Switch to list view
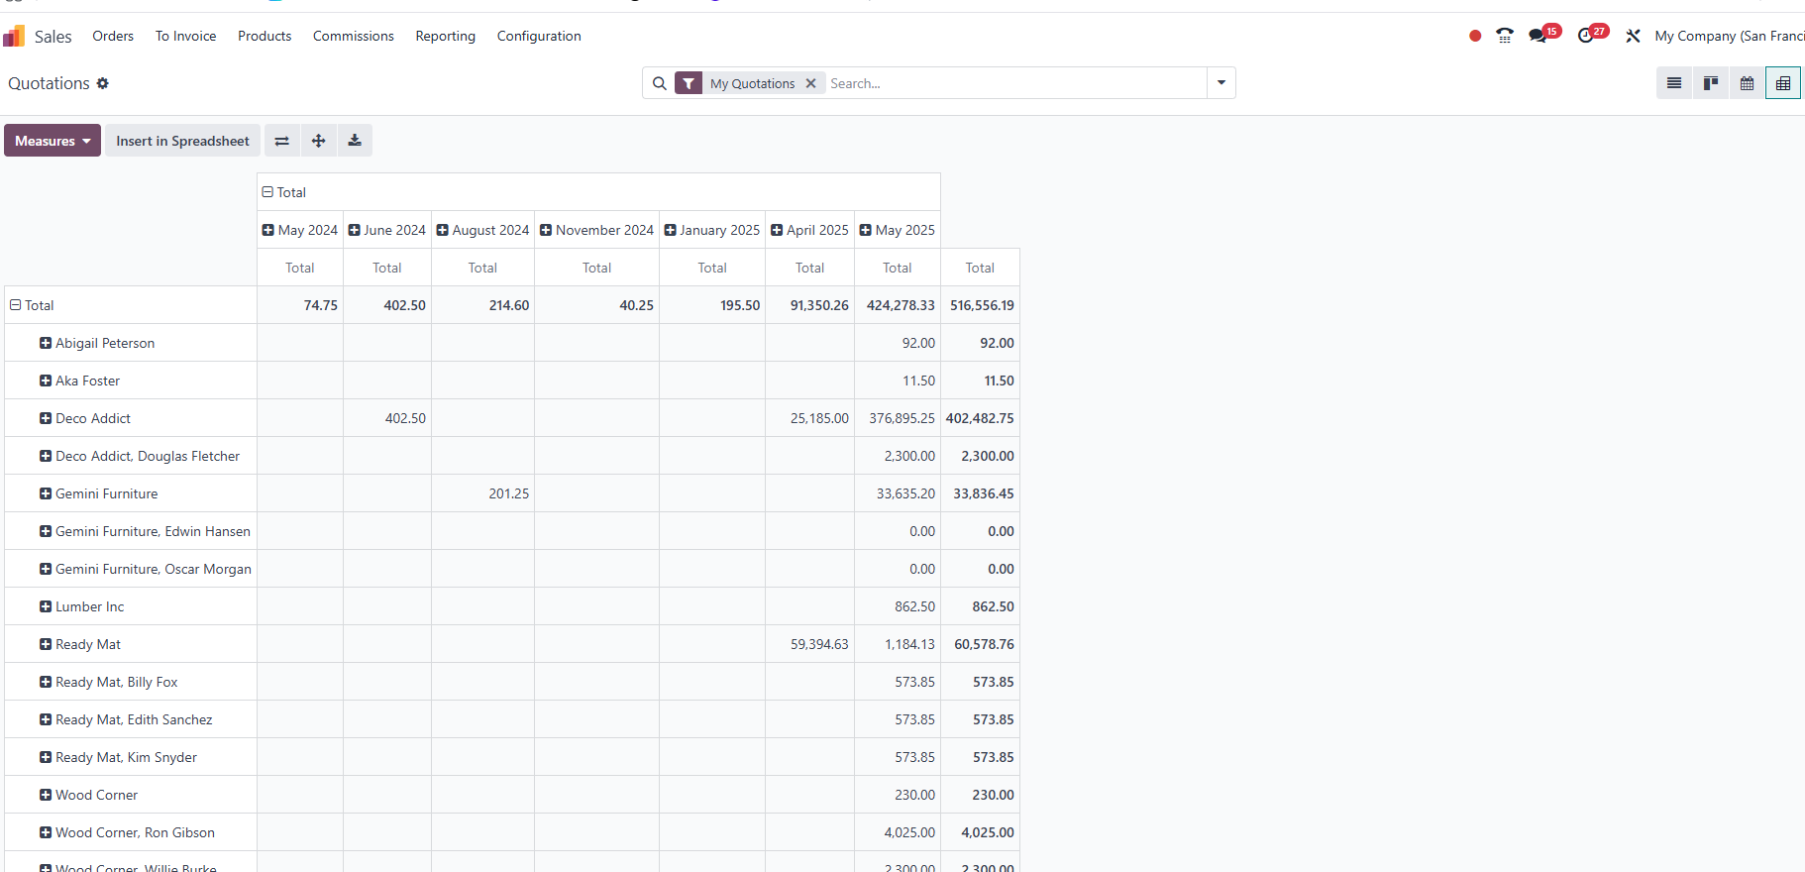The image size is (1805, 872). tap(1673, 83)
